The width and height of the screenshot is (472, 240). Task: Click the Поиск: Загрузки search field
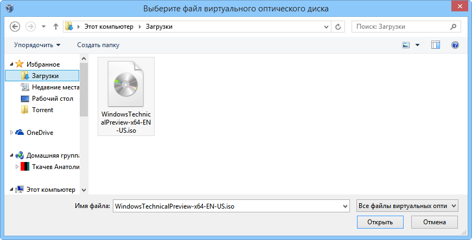(406, 27)
